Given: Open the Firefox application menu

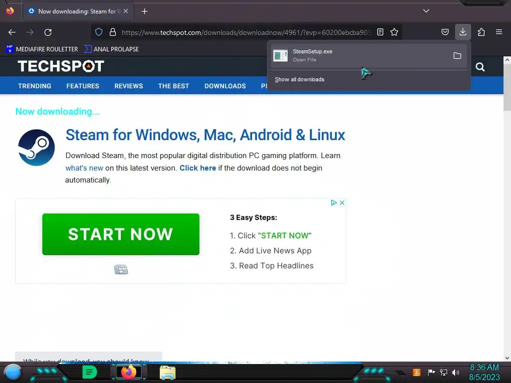Looking at the screenshot, I should pos(499,32).
